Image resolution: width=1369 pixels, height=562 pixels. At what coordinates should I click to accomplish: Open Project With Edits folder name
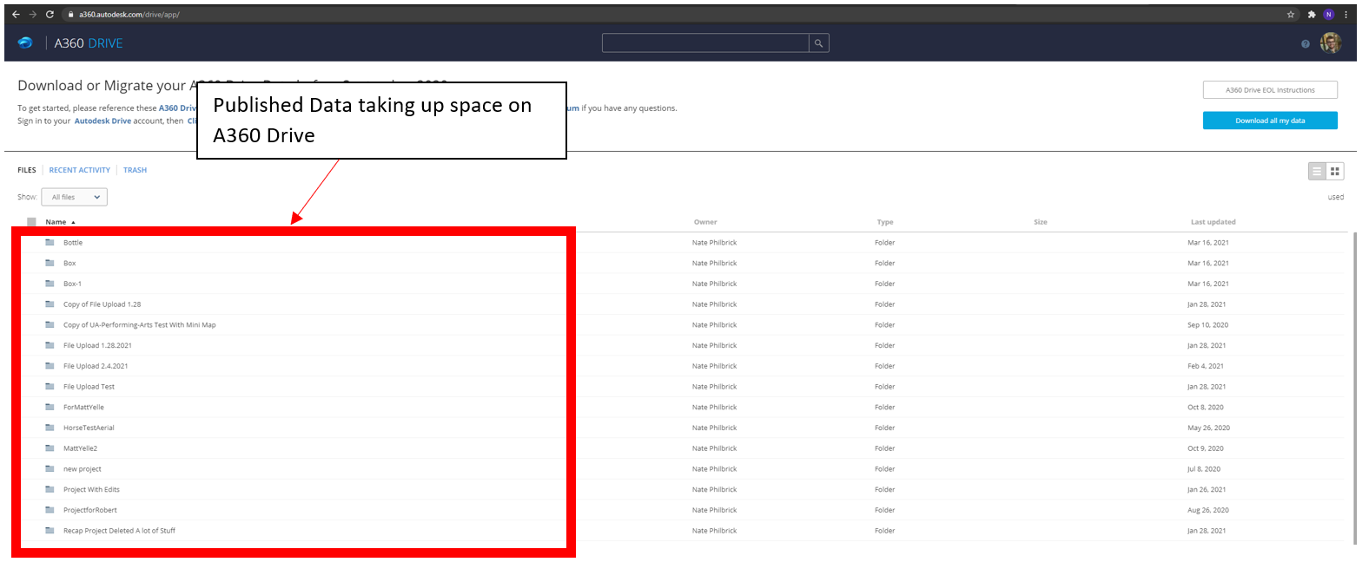91,490
